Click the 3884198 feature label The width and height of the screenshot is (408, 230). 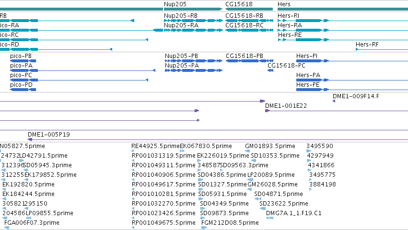tap(323, 184)
